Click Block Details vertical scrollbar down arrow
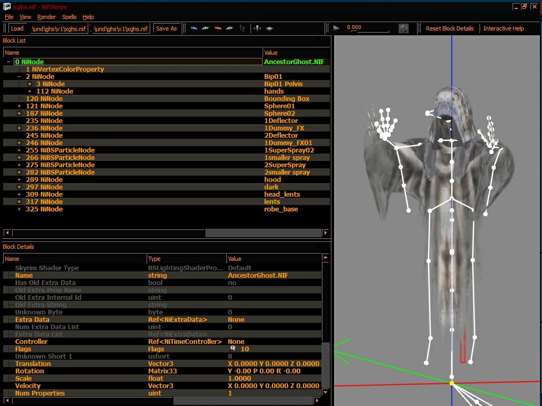This screenshot has width=542, height=406. 325,392
